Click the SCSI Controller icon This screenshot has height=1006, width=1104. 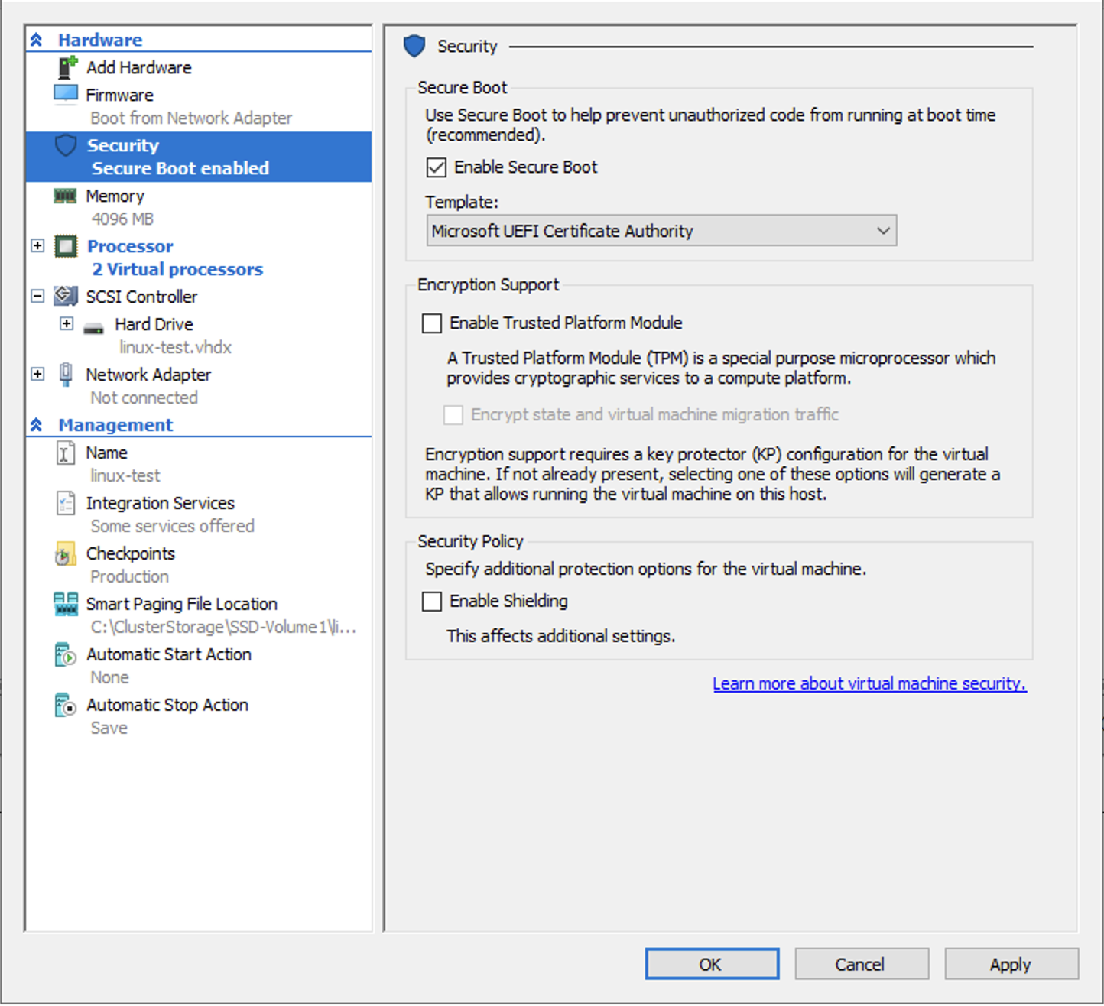point(65,297)
